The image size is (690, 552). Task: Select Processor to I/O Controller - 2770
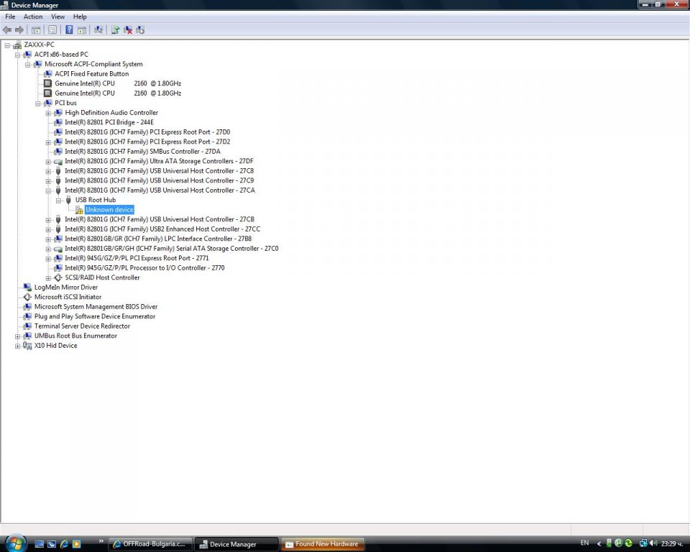click(144, 268)
